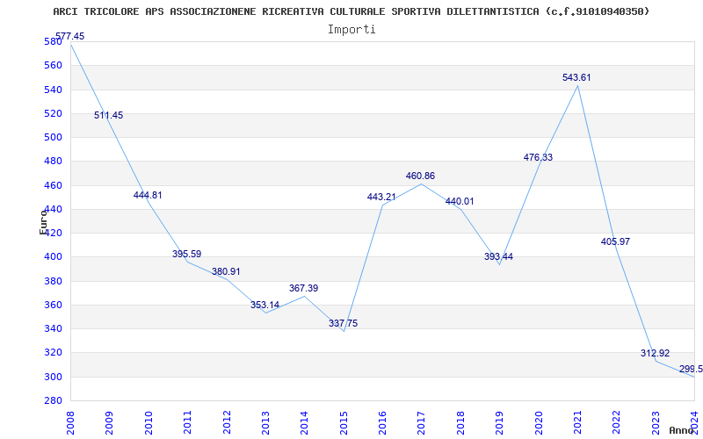Select the 444.81 value label
Image resolution: width=703 pixels, height=439 pixels.
148,195
